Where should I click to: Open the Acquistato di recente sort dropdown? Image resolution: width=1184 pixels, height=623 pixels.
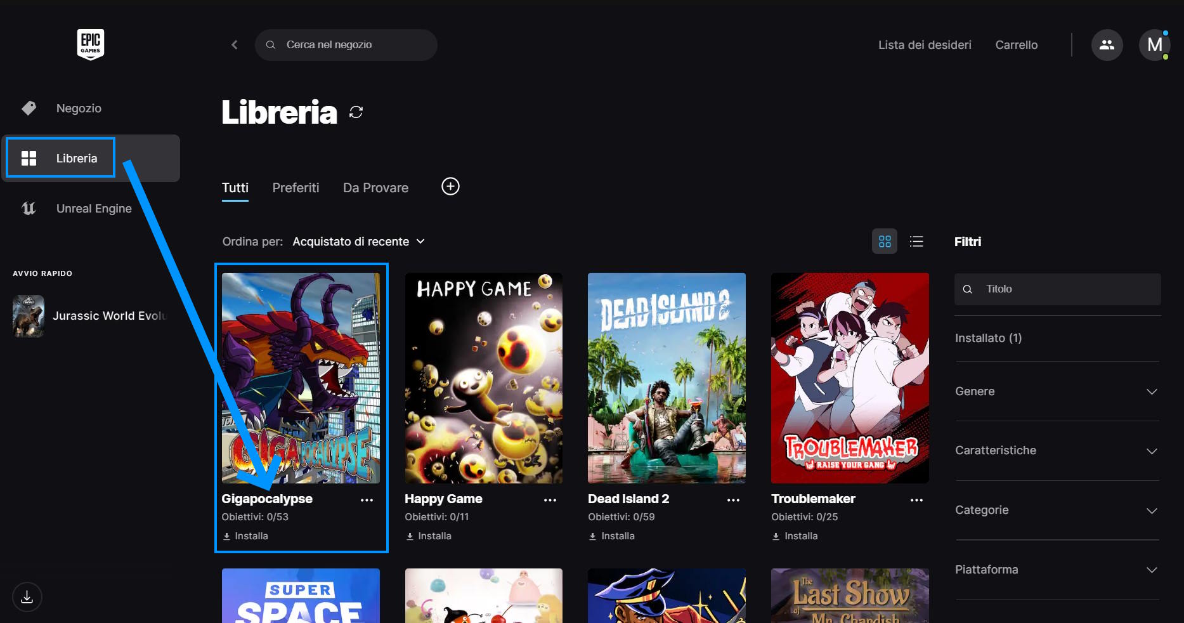point(358,242)
